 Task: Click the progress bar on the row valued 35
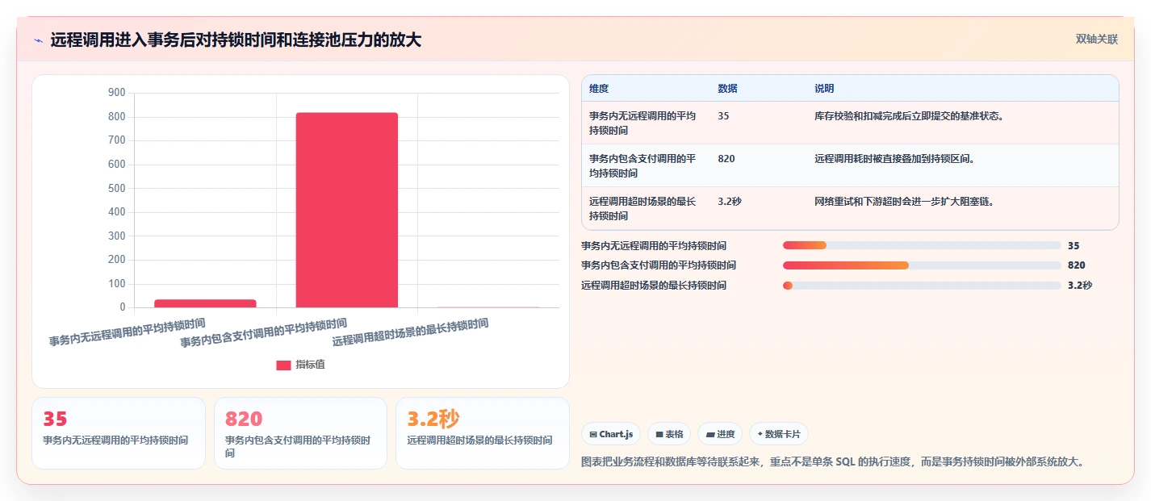point(922,245)
